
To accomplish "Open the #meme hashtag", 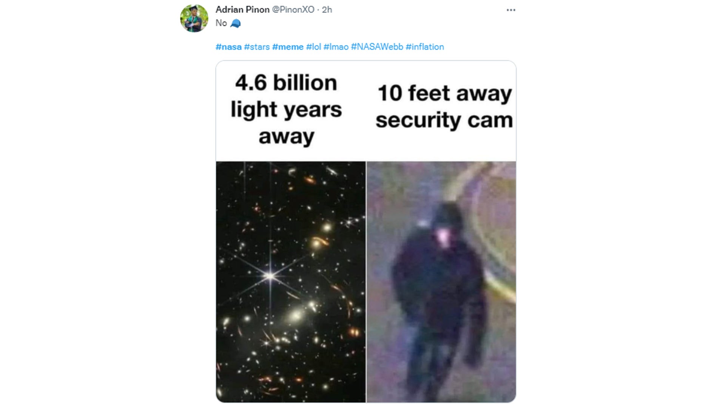I will click(288, 47).
